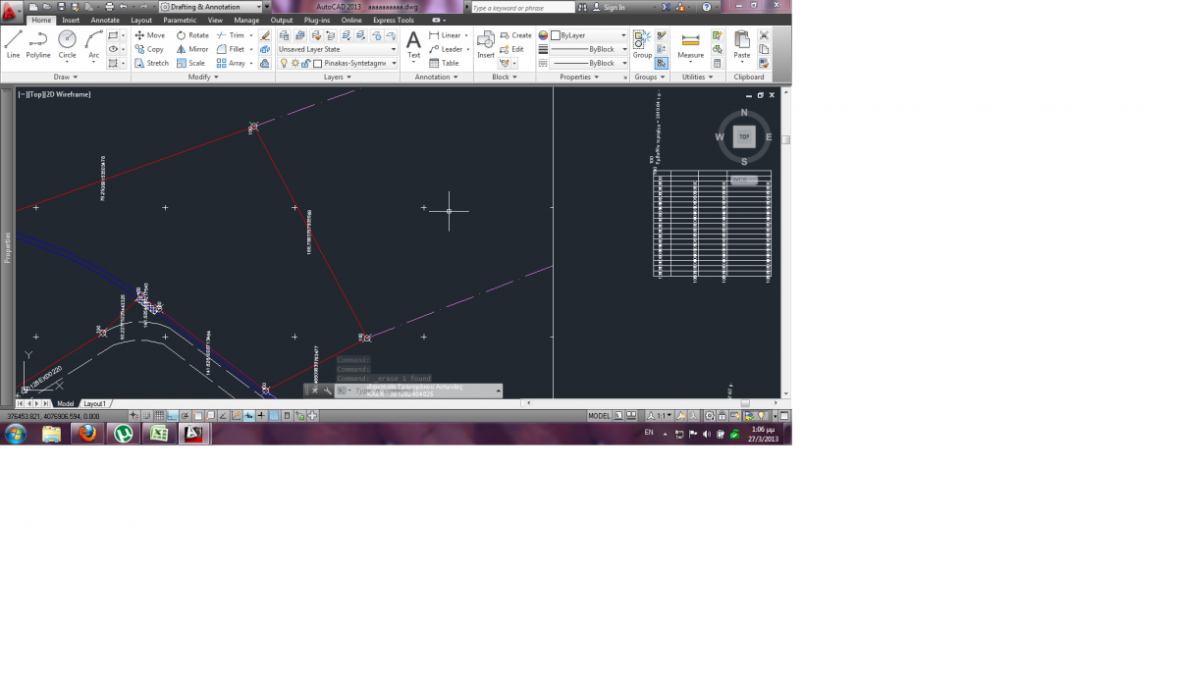1178x678 pixels.
Task: Pick the Polyline tool
Action: click(38, 43)
